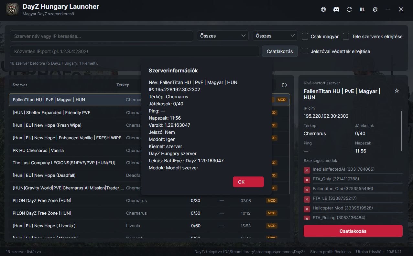Click the IP line in the server info dialog
Viewport: 413px width, 256px height.
tap(174, 90)
